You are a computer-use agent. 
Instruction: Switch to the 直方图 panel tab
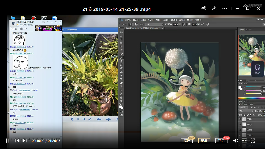click(x=248, y=30)
